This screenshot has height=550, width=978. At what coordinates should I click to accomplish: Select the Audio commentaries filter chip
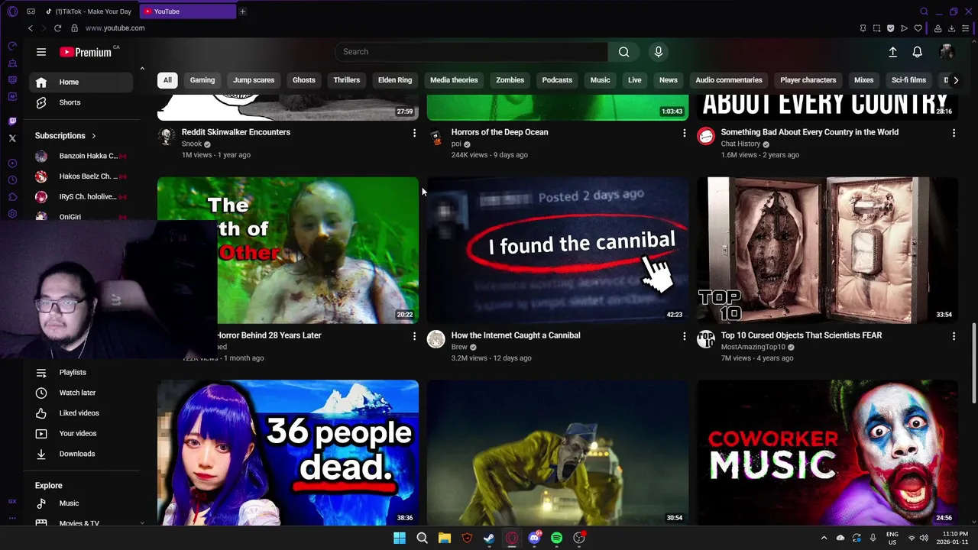click(729, 80)
